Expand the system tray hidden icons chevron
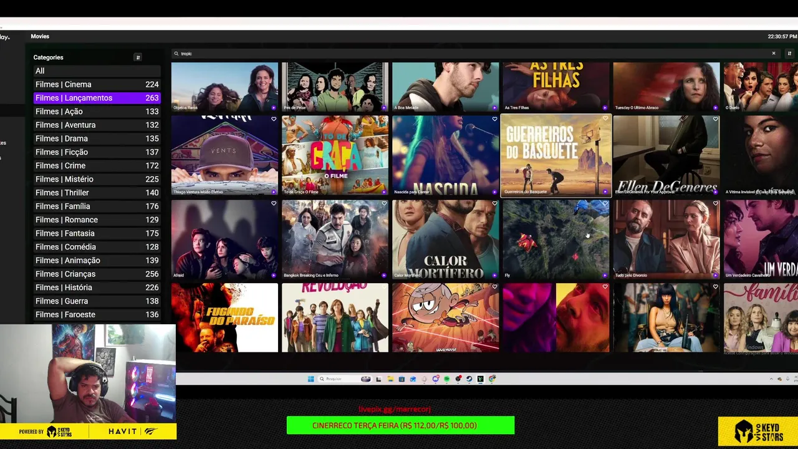798x449 pixels. [x=771, y=379]
